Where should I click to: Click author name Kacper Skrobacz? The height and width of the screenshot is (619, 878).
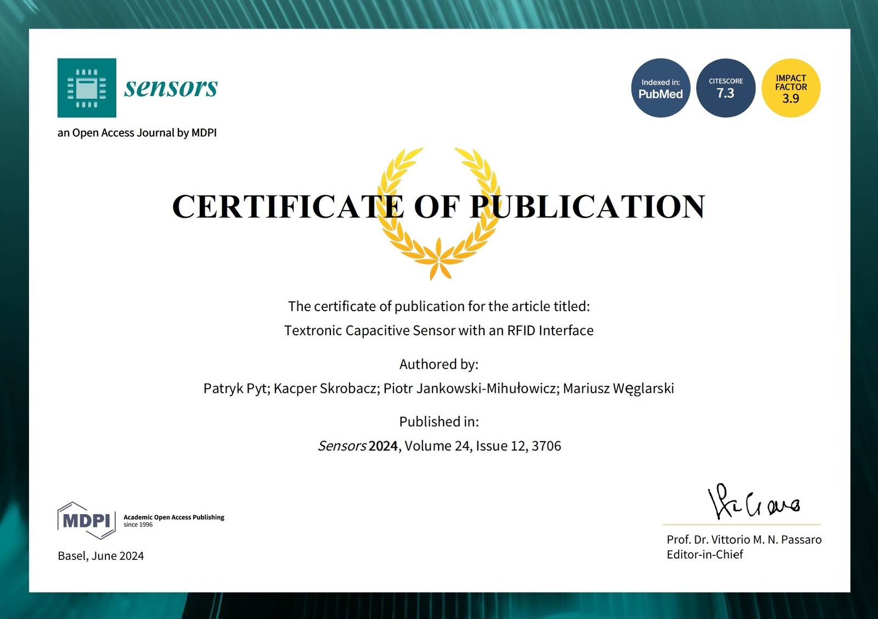[326, 389]
